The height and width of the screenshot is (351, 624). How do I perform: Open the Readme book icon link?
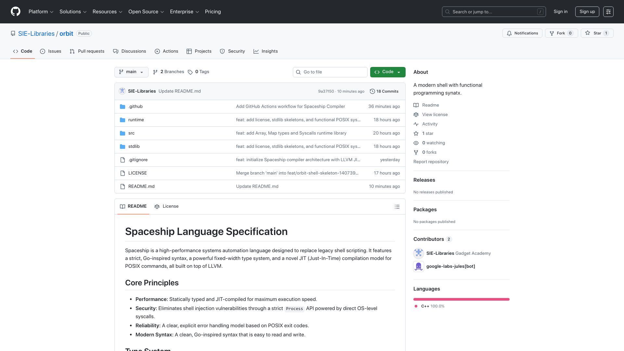426,105
